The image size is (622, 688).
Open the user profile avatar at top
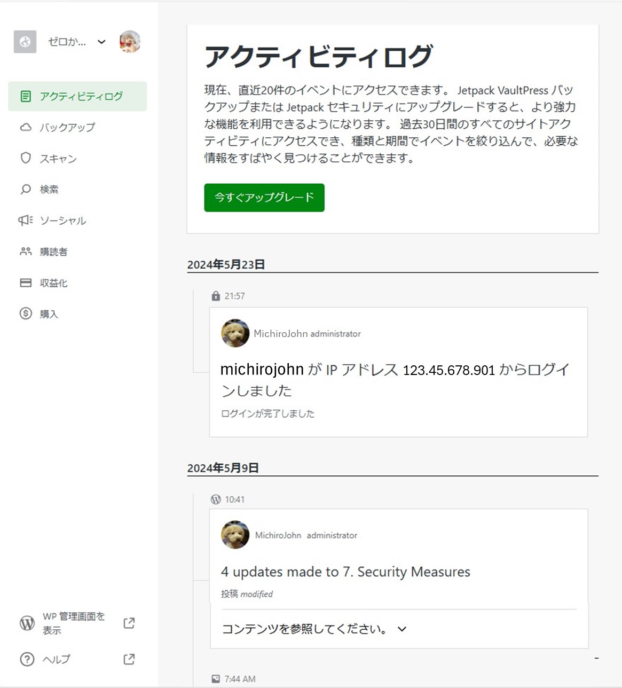click(x=130, y=42)
